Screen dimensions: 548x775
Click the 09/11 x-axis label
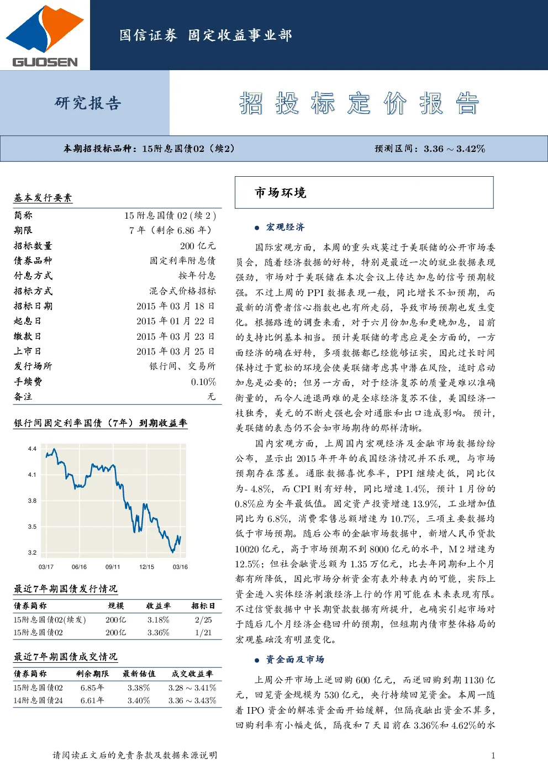tap(113, 567)
